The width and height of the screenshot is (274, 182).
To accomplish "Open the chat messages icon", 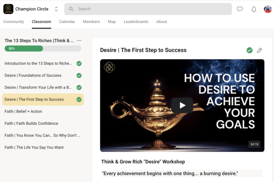I will click(240, 9).
